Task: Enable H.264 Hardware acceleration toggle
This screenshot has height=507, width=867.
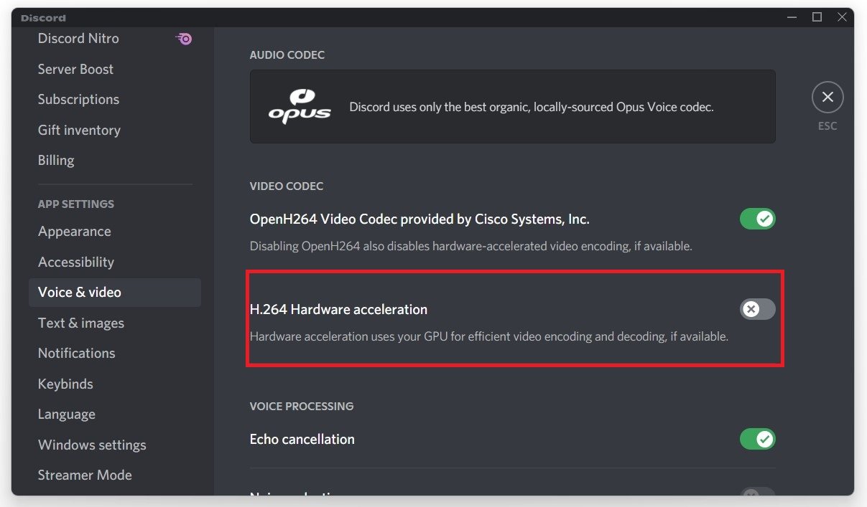Action: (758, 309)
